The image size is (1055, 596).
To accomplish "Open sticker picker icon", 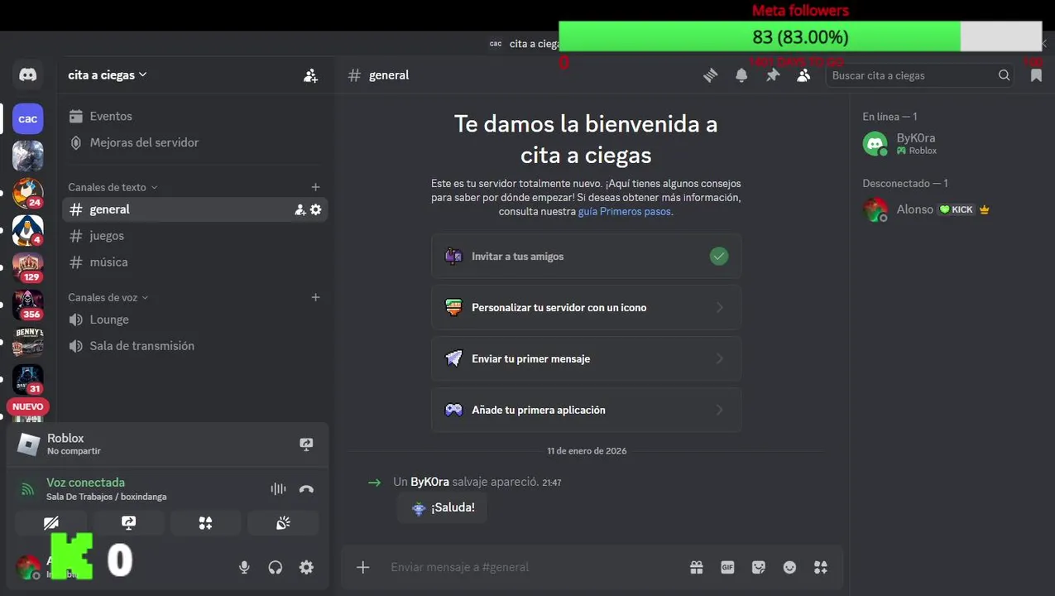I will coord(759,567).
